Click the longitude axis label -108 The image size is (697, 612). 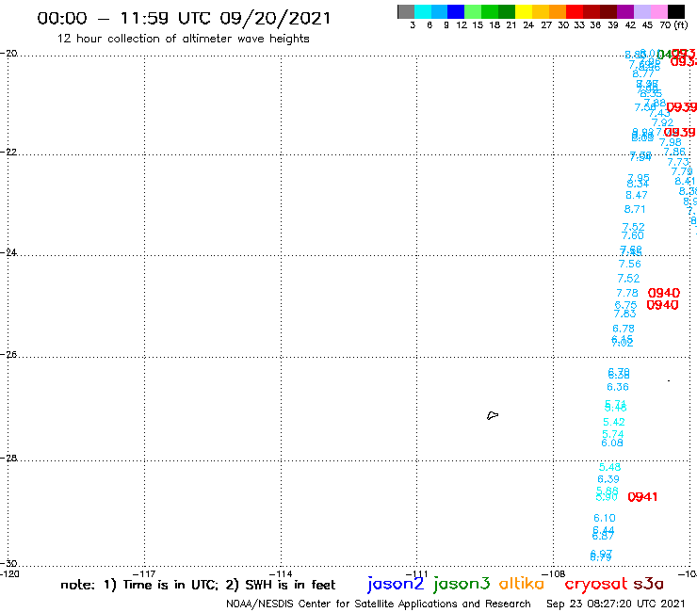point(554,573)
